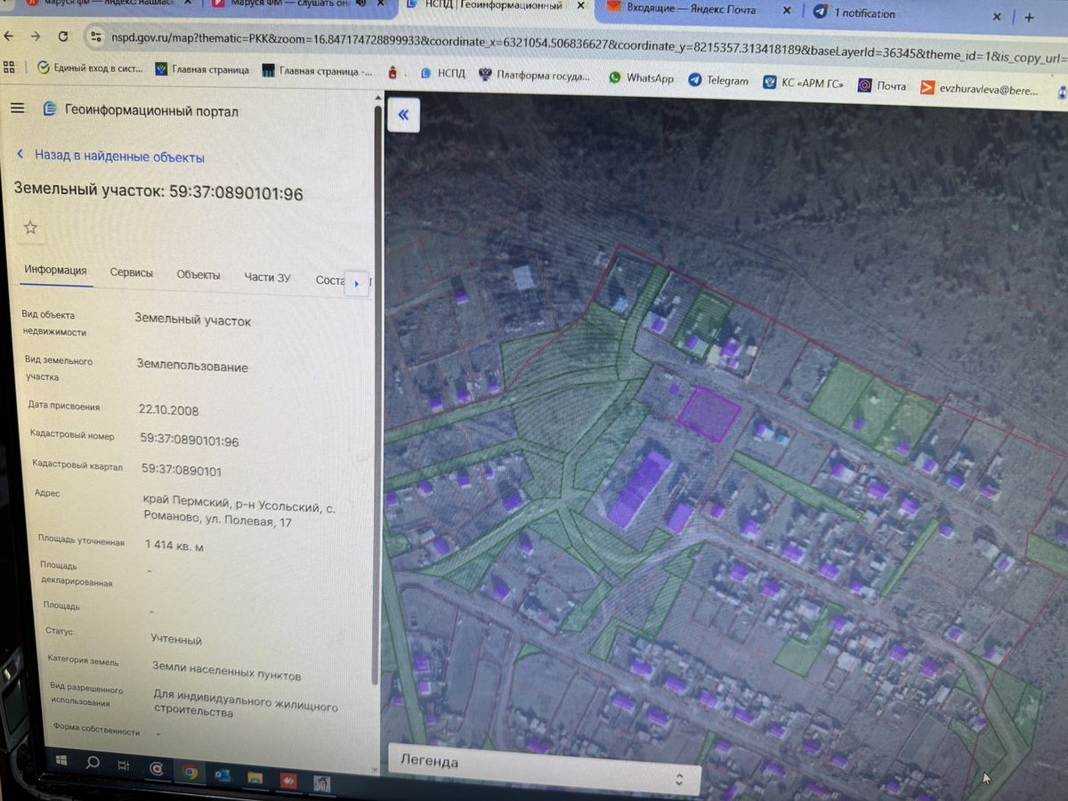The width and height of the screenshot is (1068, 801).
Task: Click the highlighted magenta parcel on map
Action: (x=708, y=414)
